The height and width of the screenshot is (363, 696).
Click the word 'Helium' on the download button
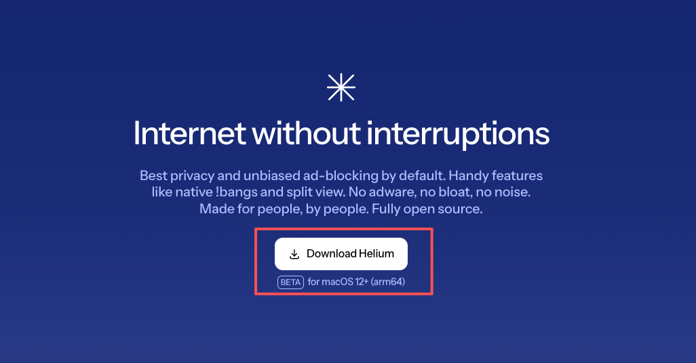376,253
